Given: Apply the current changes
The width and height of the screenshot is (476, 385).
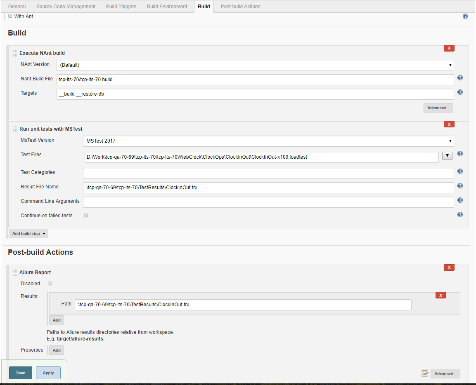Looking at the screenshot, I should (48, 373).
